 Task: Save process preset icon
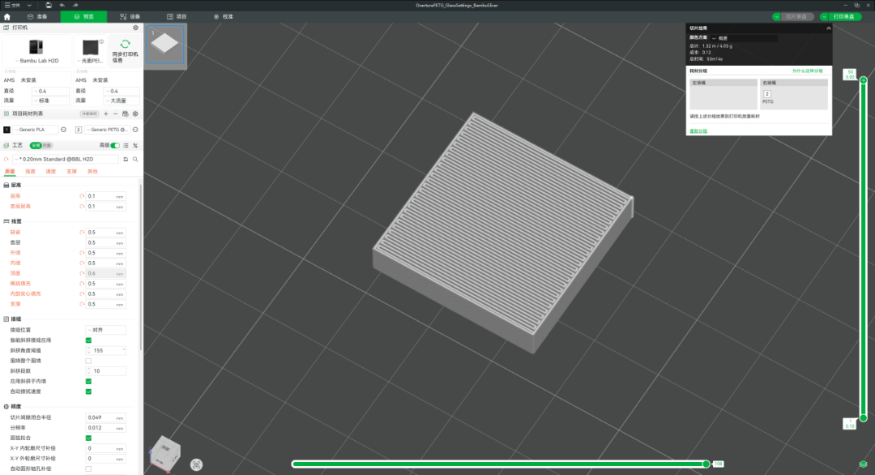(x=126, y=160)
